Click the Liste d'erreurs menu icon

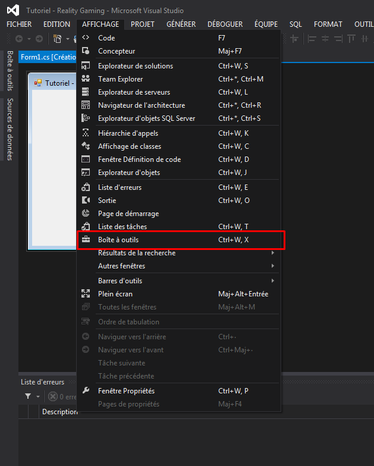(86, 187)
